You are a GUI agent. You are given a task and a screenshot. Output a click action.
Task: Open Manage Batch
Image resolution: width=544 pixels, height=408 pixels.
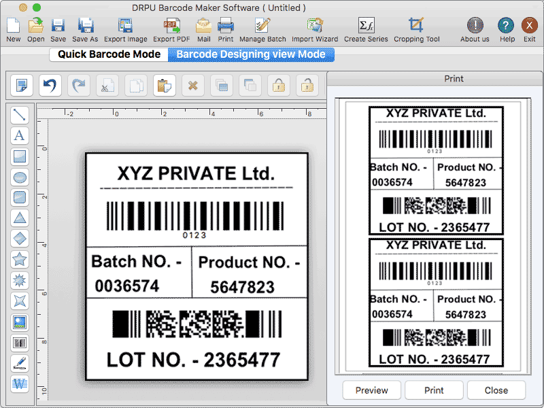pyautogui.click(x=262, y=29)
